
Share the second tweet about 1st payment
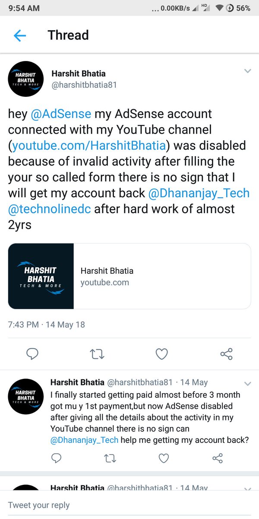[x=218, y=458]
